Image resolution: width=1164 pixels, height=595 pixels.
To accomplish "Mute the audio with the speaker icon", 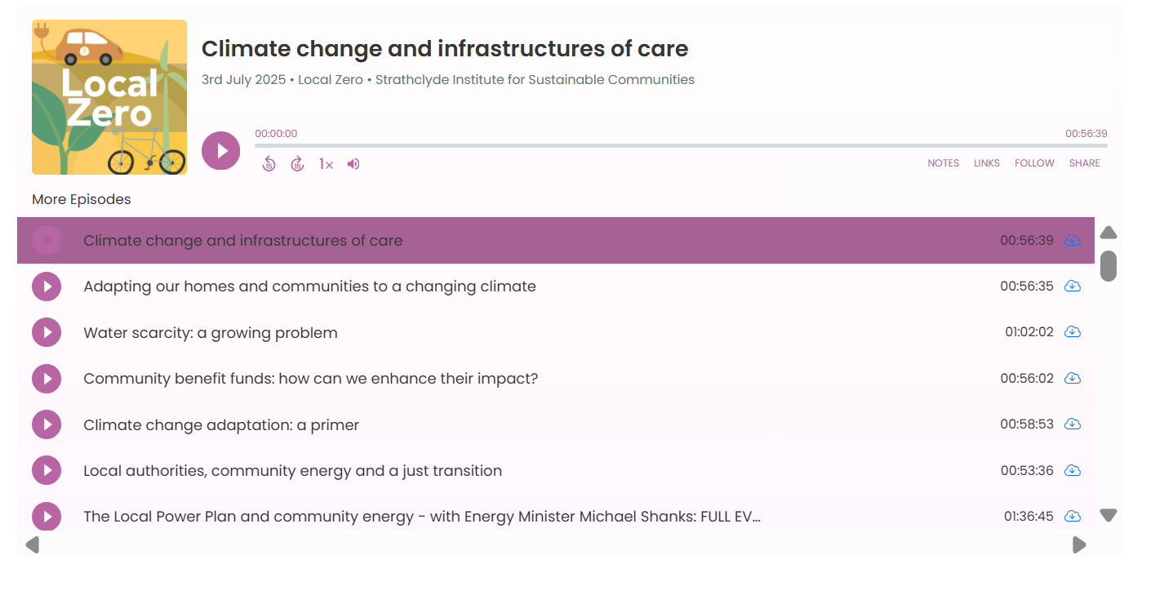I will [x=353, y=164].
